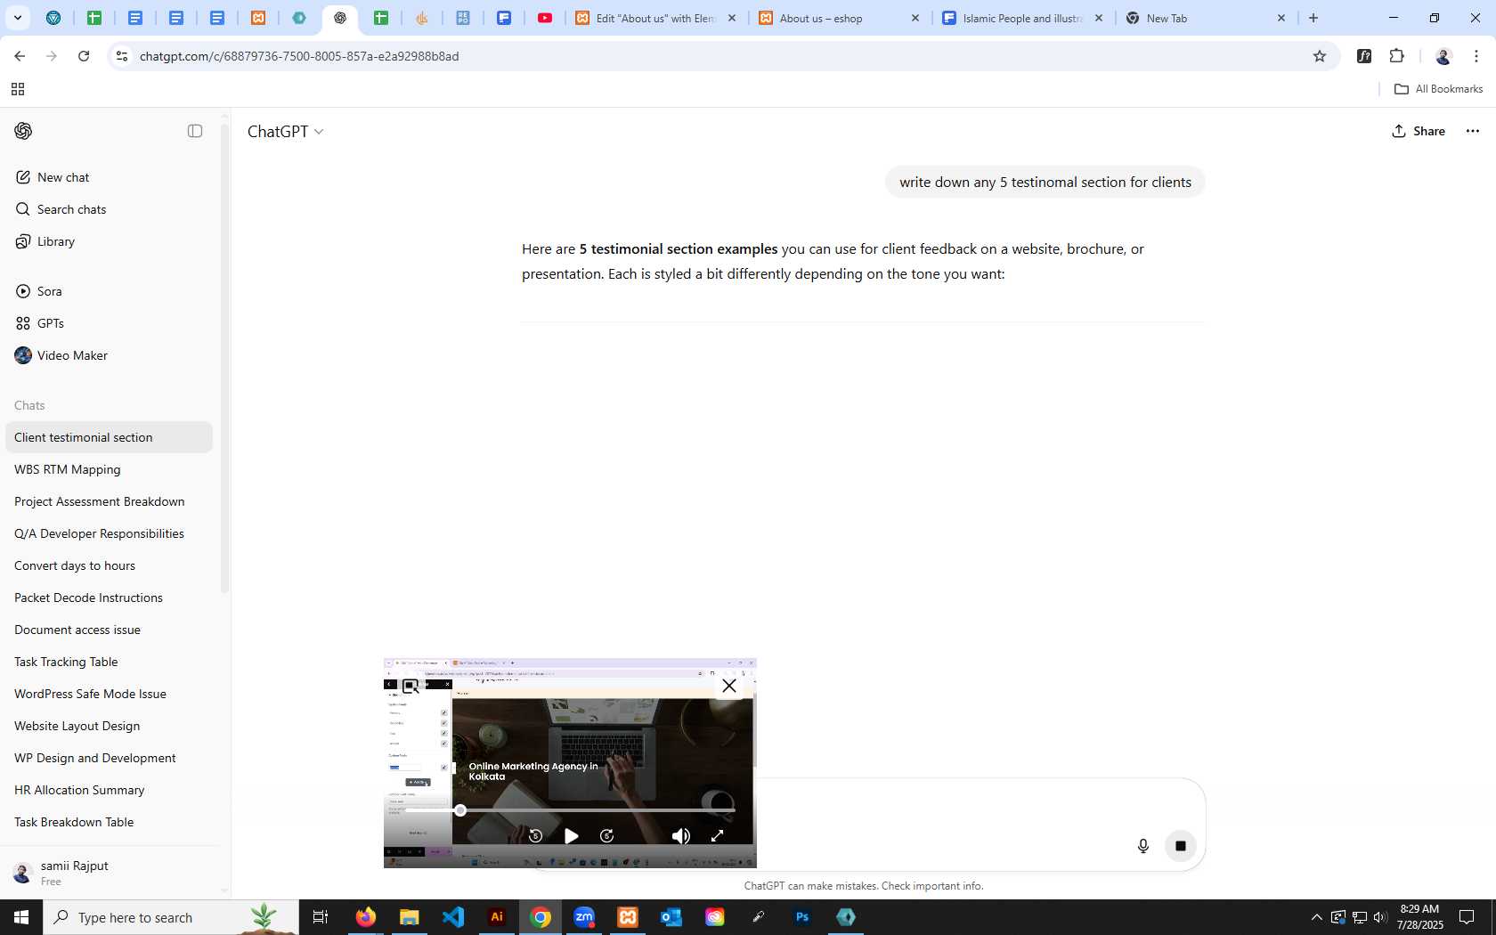
Task: Switch to the YouTube tab
Action: (545, 18)
